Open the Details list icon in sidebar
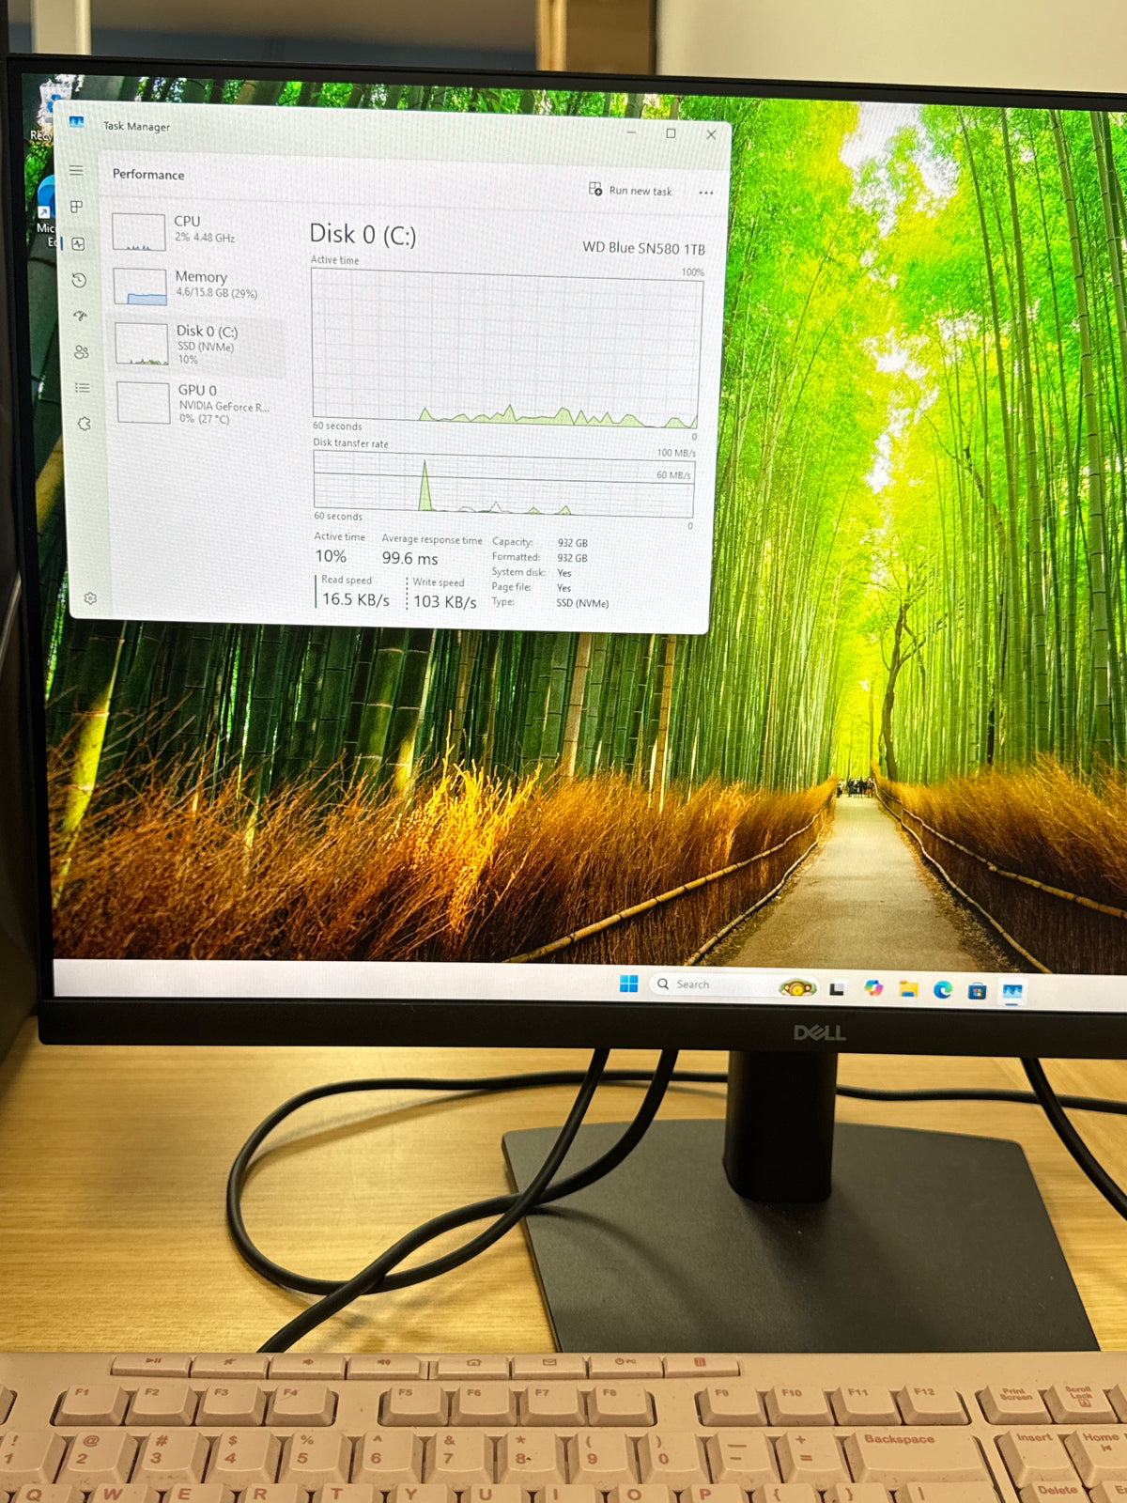Viewport: 1127px width, 1503px height. click(x=83, y=387)
